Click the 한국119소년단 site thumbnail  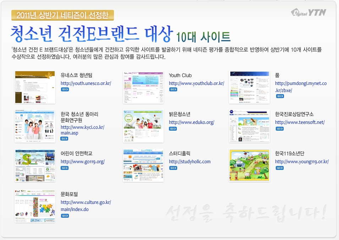point(249,165)
